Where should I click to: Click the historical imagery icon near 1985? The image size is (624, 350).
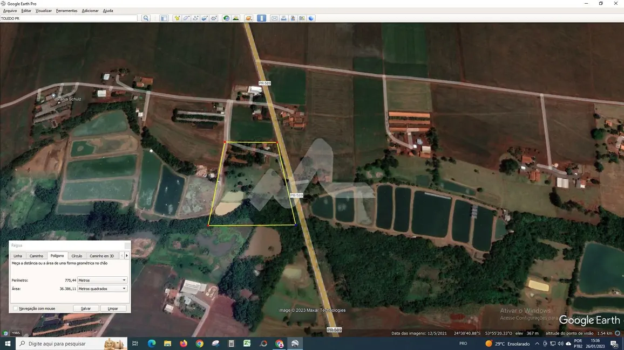point(5,333)
